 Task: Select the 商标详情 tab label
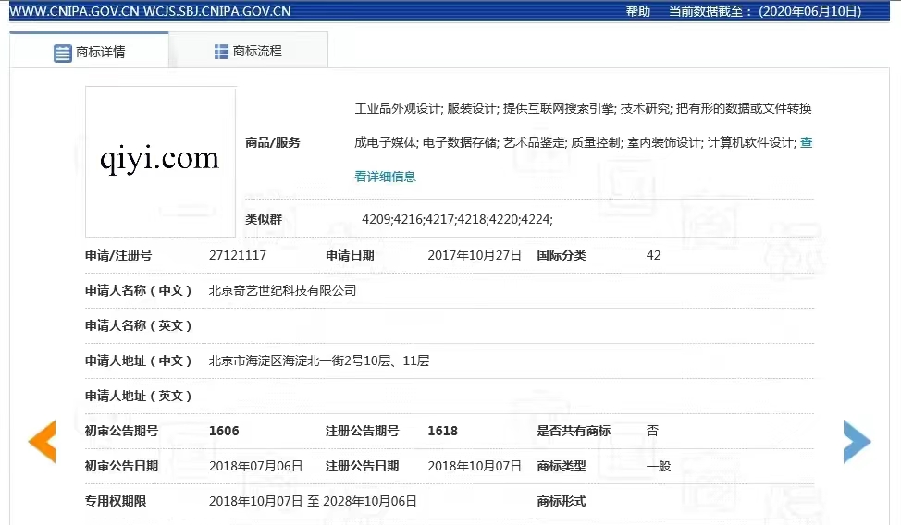point(101,53)
